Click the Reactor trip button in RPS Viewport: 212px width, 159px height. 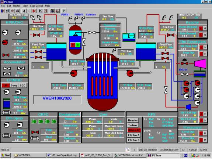click(133, 120)
